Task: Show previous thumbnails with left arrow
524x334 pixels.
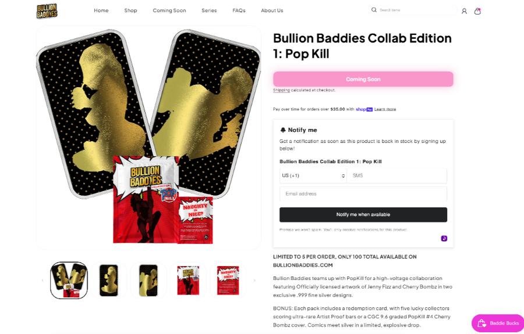Action: (x=43, y=281)
